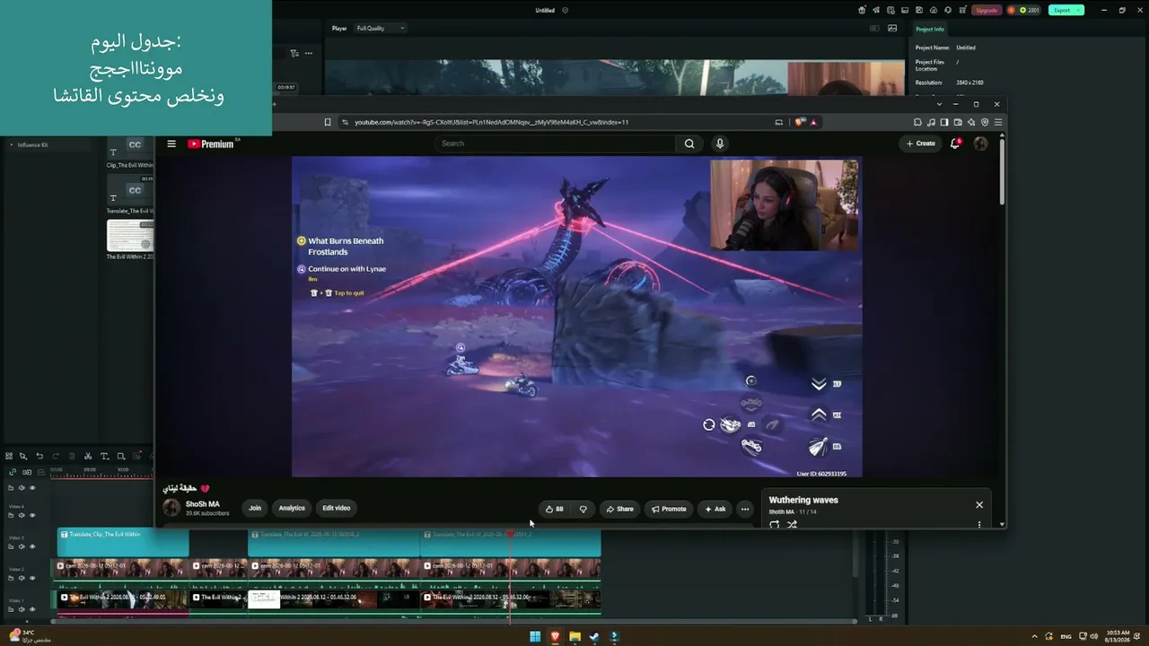The width and height of the screenshot is (1149, 646).
Task: Open the Windows Start button
Action: (x=535, y=637)
